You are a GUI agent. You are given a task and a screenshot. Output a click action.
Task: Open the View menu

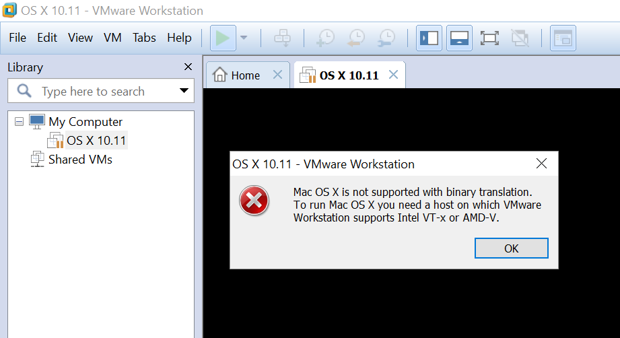click(80, 38)
